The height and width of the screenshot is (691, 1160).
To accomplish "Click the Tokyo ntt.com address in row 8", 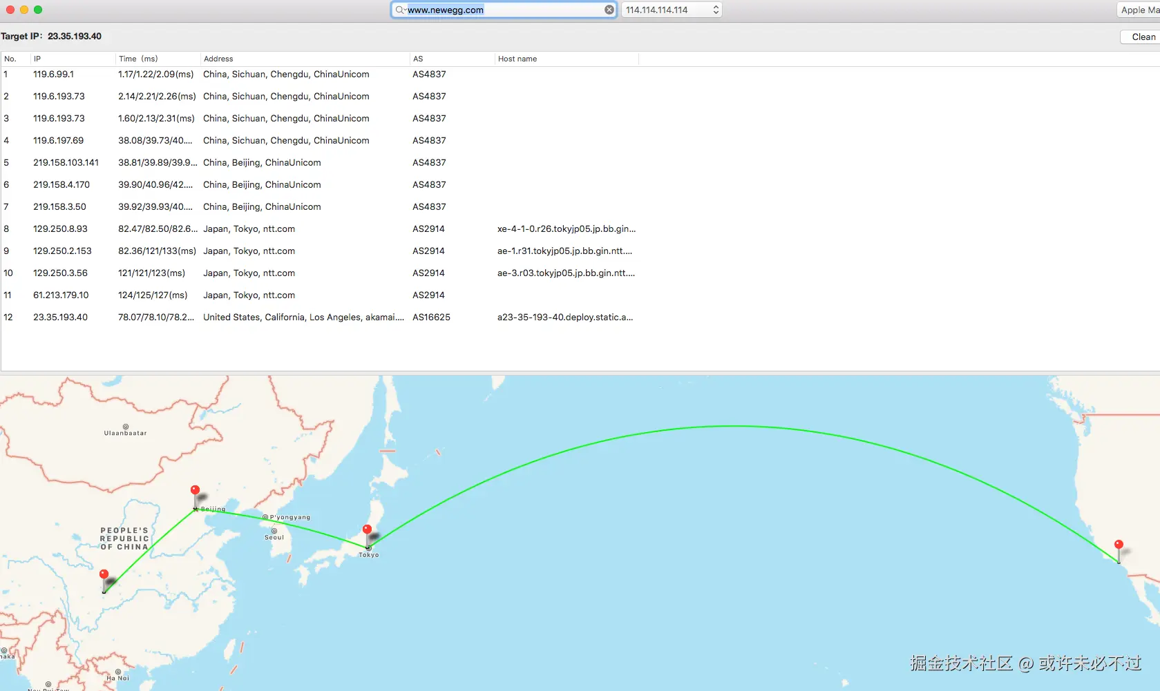I will pos(249,228).
